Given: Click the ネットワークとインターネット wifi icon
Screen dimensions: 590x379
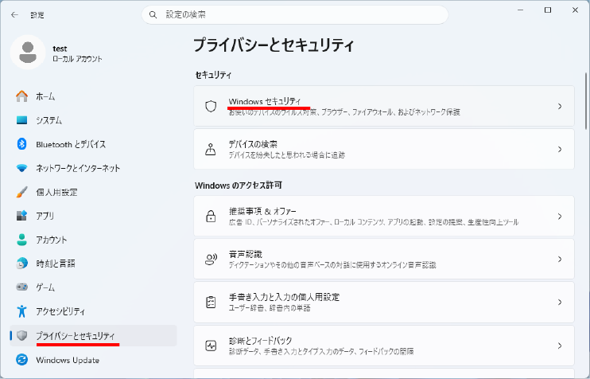Looking at the screenshot, I should 21,168.
